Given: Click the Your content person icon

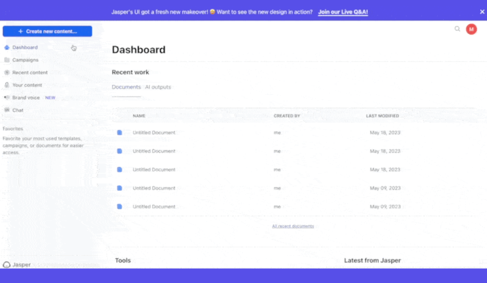Looking at the screenshot, I should [x=7, y=85].
